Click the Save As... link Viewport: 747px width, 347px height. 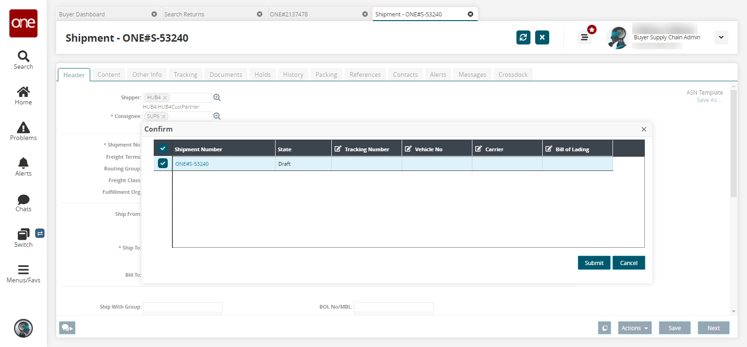click(x=709, y=100)
